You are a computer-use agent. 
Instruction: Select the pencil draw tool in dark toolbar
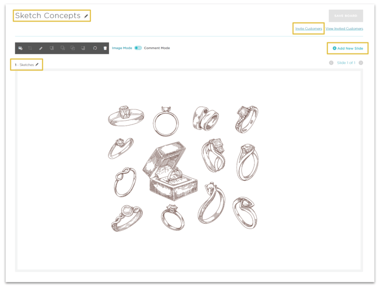(x=41, y=48)
